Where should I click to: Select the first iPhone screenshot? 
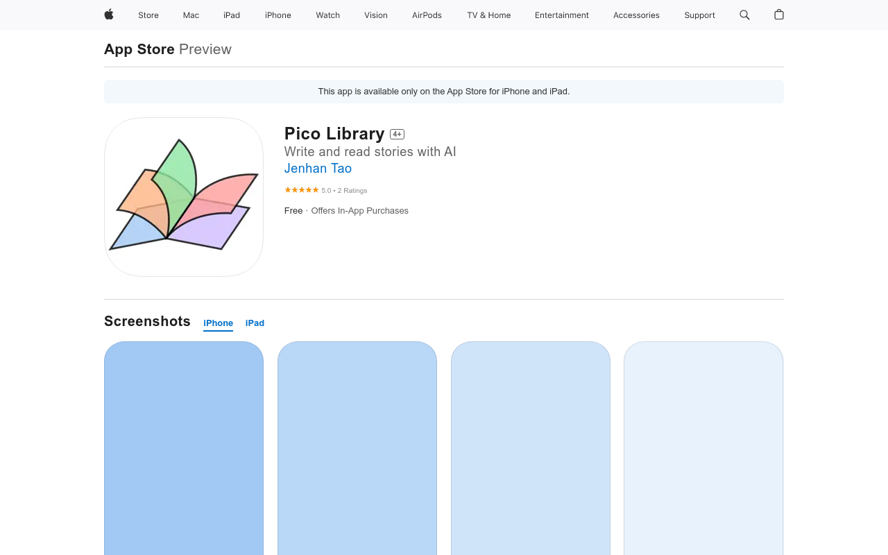click(x=184, y=448)
